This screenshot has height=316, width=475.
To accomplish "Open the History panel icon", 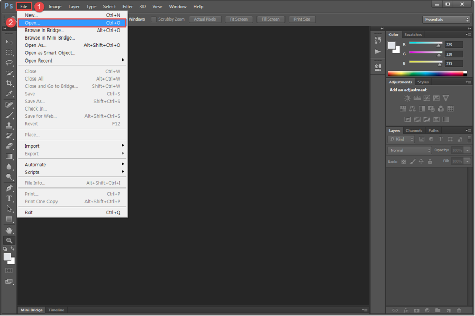I will coord(378,40).
